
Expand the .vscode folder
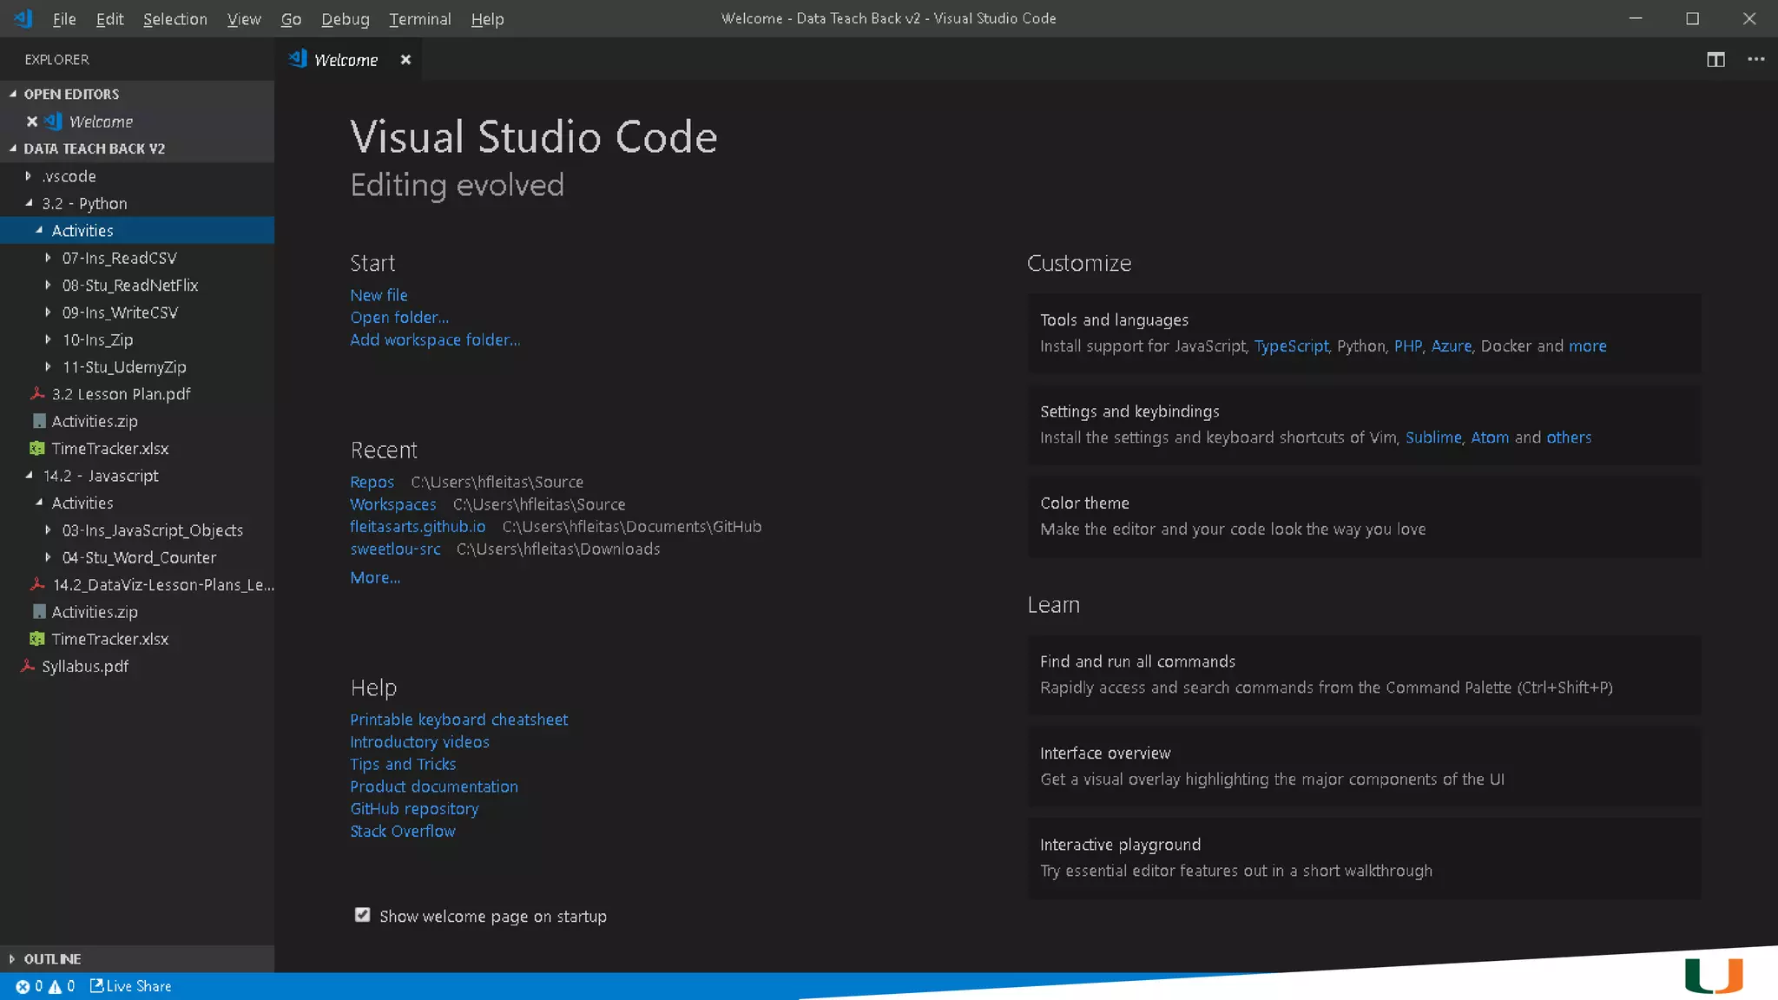(x=69, y=176)
